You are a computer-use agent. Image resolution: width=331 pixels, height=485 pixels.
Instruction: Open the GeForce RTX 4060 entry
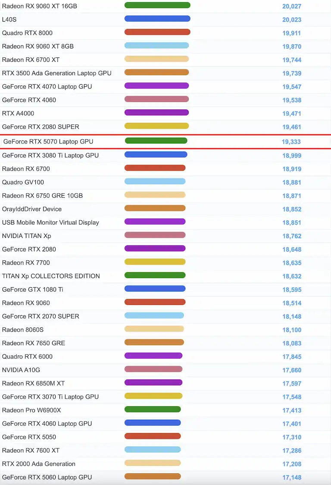coord(29,100)
